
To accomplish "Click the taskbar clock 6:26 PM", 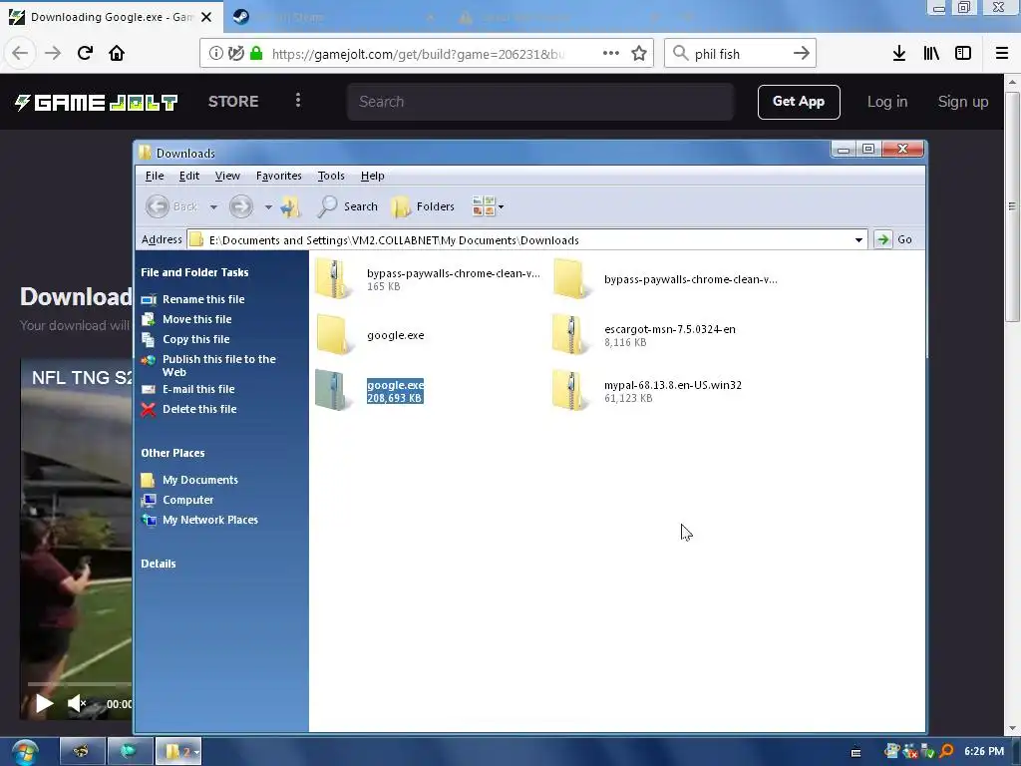I will [x=984, y=752].
